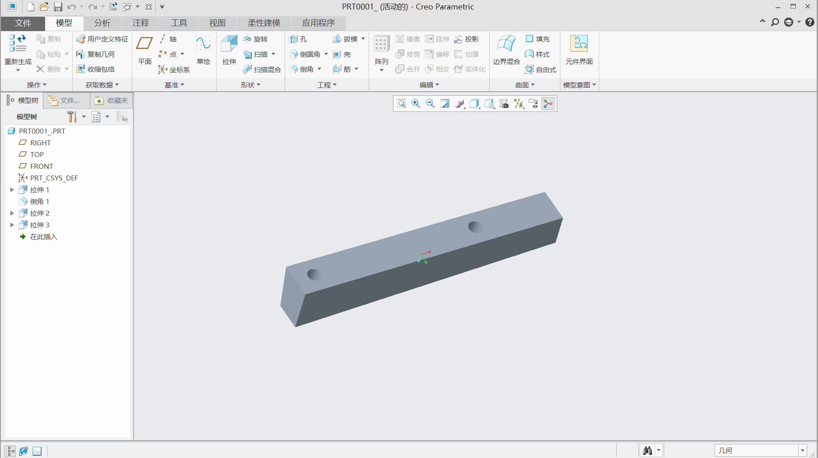Viewport: 818px width, 458px height.
Task: Open the Pattern (阵列) tool
Action: pos(381,44)
